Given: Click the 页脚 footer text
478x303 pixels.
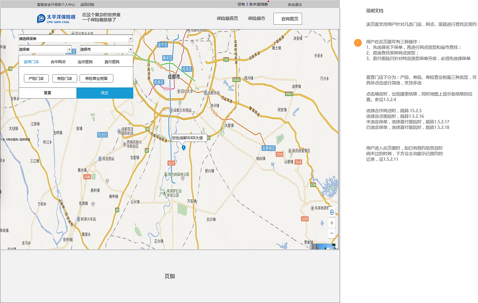Looking at the screenshot, I should coord(170,276).
